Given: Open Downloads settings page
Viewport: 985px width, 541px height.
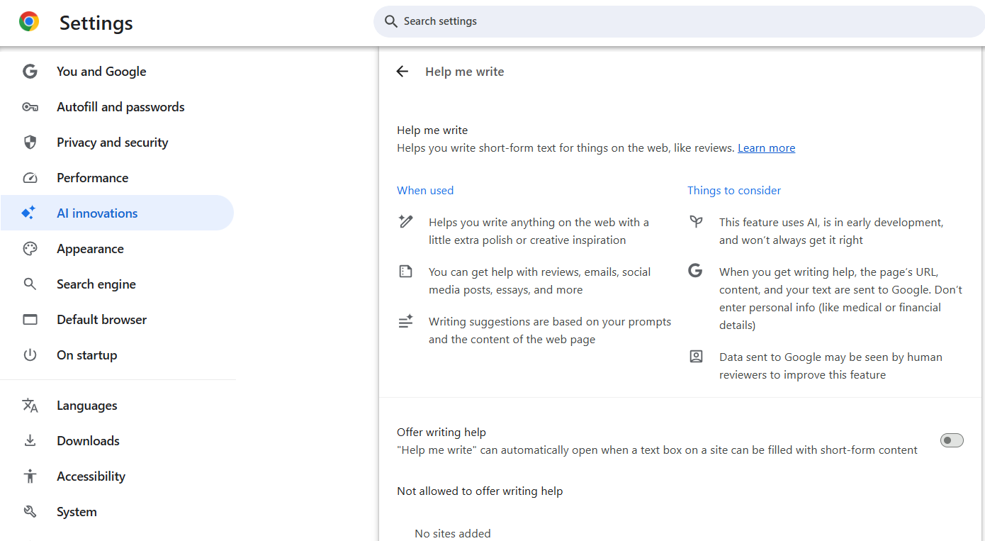Looking at the screenshot, I should click(88, 441).
